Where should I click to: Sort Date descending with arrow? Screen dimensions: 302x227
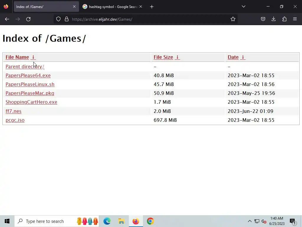(243, 57)
